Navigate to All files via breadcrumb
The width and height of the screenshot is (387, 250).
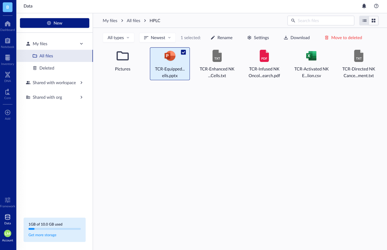(x=134, y=20)
